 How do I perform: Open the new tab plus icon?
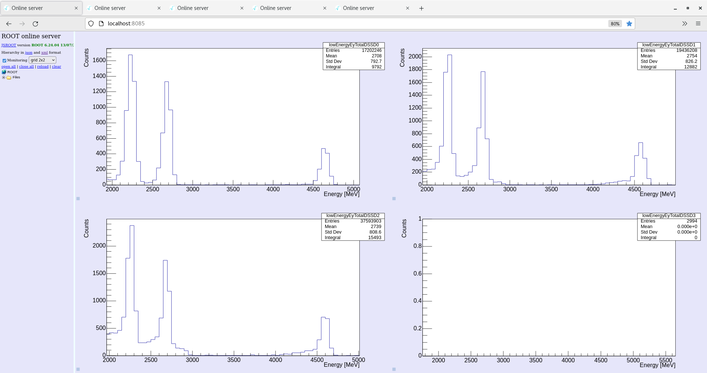click(x=421, y=8)
